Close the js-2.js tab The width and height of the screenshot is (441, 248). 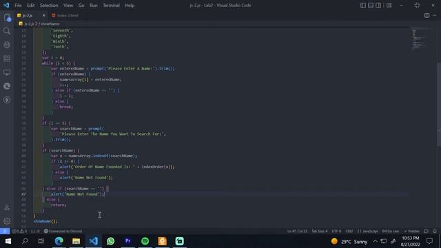(44, 15)
